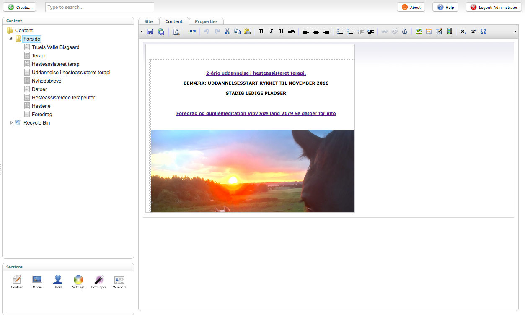The image size is (525, 323).
Task: Expand the Recycle Bin node
Action: coord(11,123)
